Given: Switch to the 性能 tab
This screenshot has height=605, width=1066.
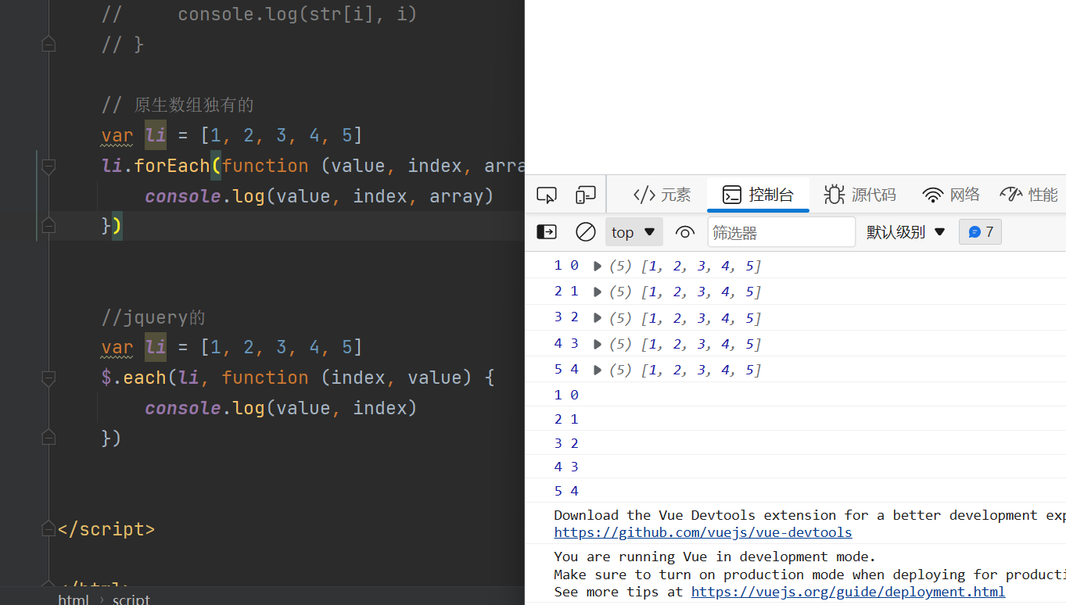Looking at the screenshot, I should [x=1028, y=195].
